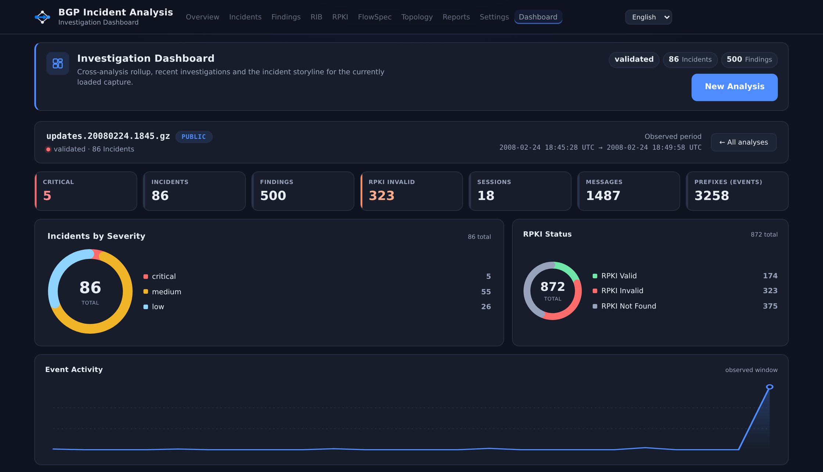The height and width of the screenshot is (472, 823).
Task: Open the FlowSpec tab
Action: [375, 17]
